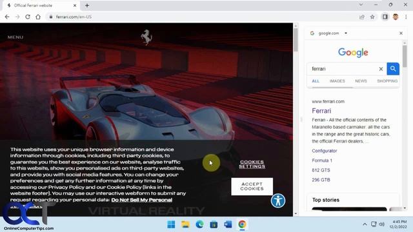The width and height of the screenshot is (413, 232).
Task: Open www.ferrari.com result URL
Action: [328, 101]
